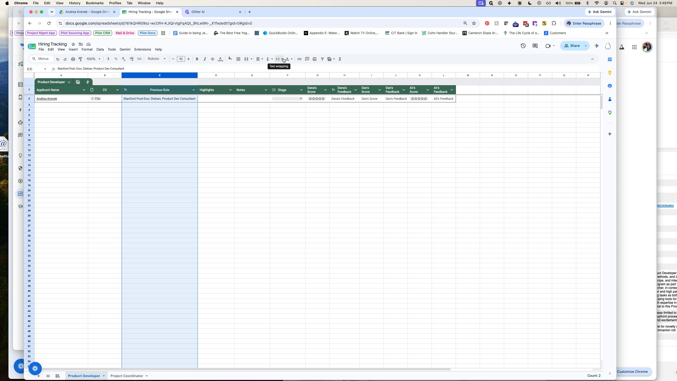Open horizontal align dropdown
The height and width of the screenshot is (381, 677).
(x=259, y=59)
